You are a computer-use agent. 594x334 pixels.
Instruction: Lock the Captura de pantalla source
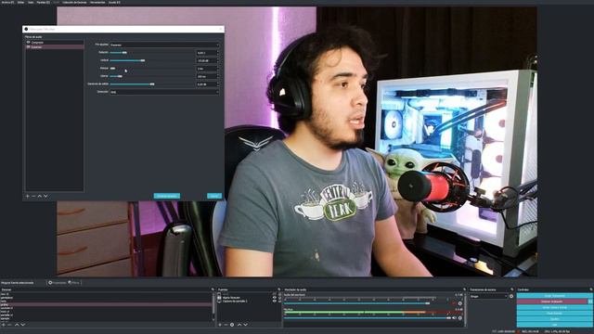click(280, 301)
